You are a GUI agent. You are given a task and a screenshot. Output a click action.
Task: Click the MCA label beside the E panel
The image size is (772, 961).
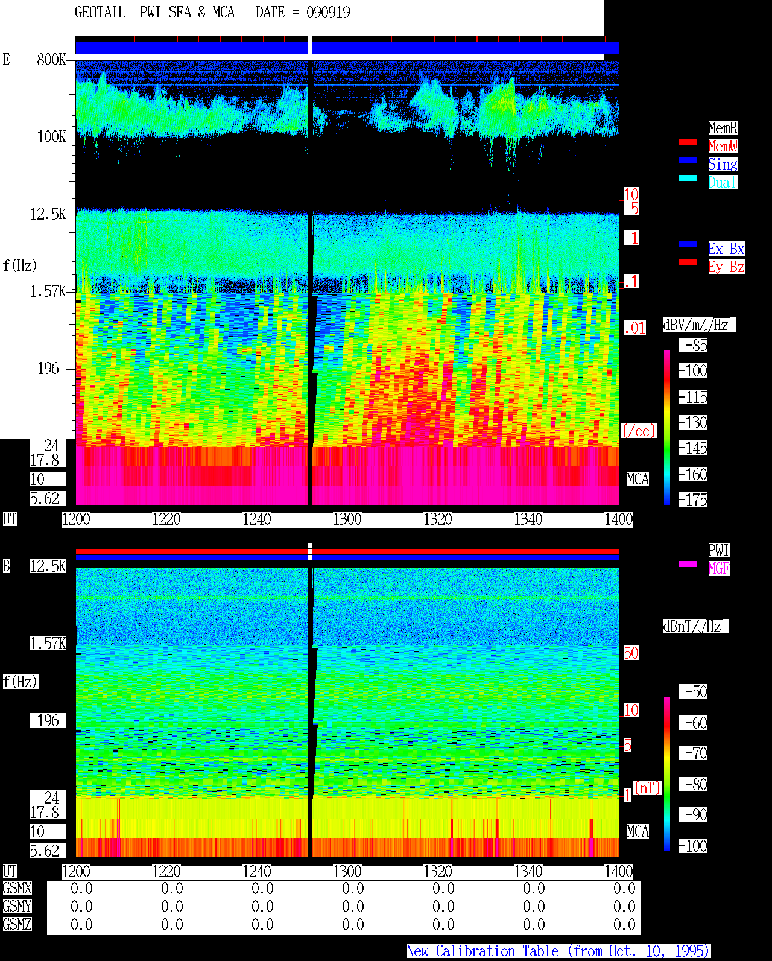point(638,479)
